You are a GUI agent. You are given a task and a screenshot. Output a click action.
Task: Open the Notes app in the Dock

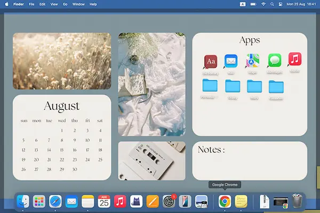88,201
